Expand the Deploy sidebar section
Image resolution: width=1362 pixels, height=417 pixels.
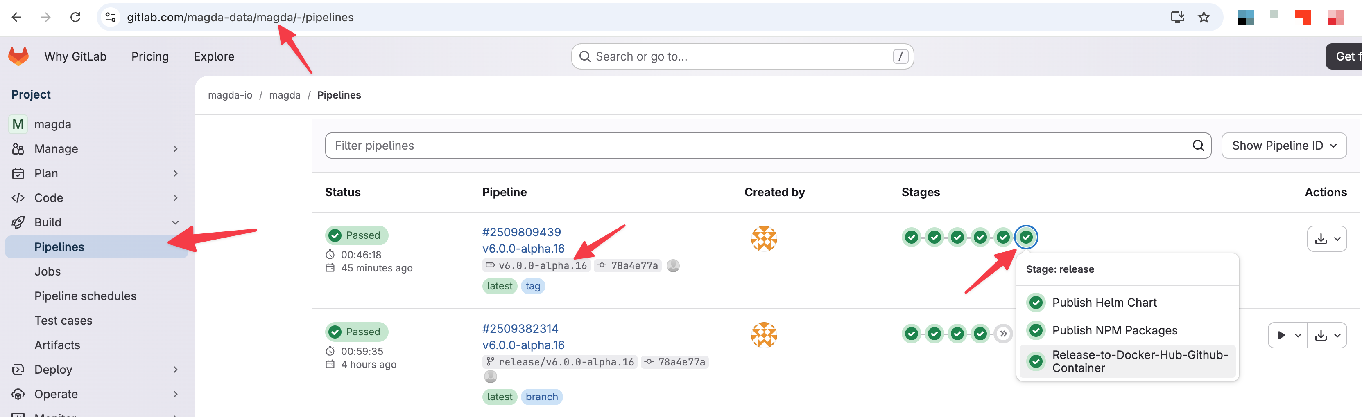(x=176, y=370)
